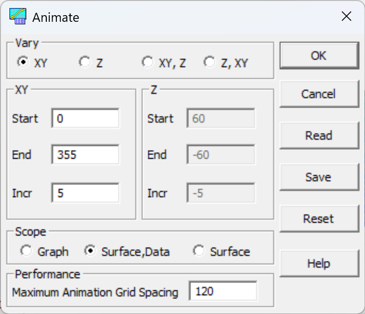Click the Z Start field showing 60
Viewport: 365px width, 314px height.
coord(221,118)
